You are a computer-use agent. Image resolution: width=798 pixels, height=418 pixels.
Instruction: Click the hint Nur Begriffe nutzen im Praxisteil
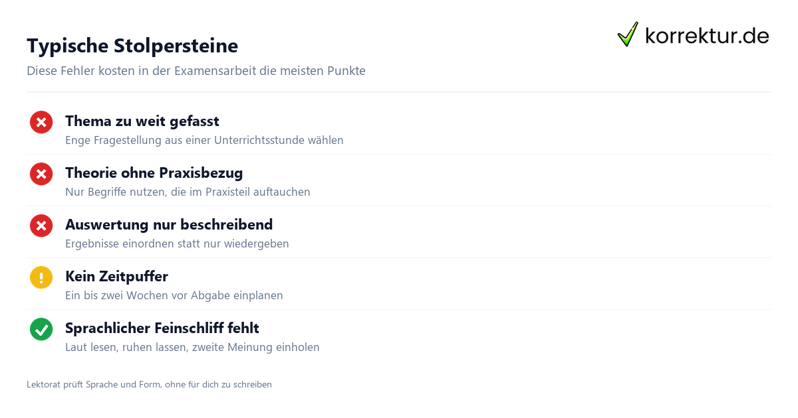[188, 192]
